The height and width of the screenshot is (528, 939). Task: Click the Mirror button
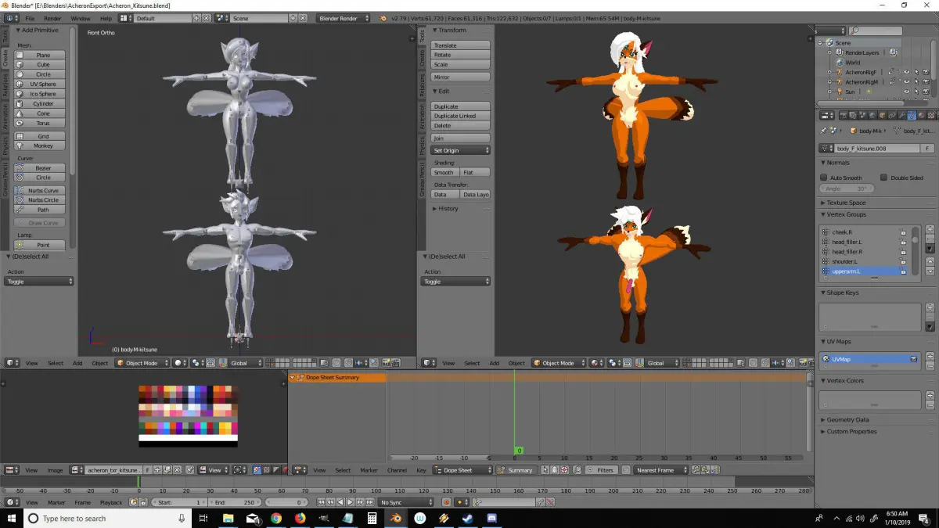(x=461, y=77)
